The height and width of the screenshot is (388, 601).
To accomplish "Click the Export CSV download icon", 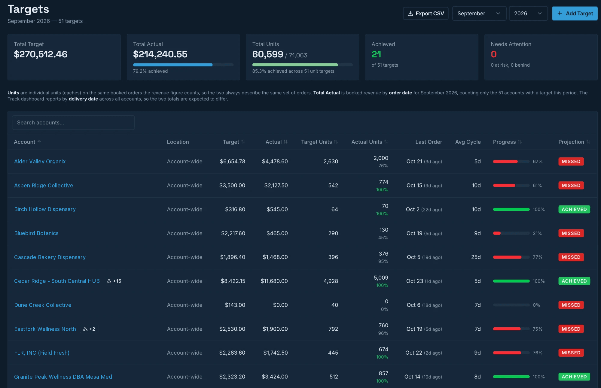I will point(410,14).
